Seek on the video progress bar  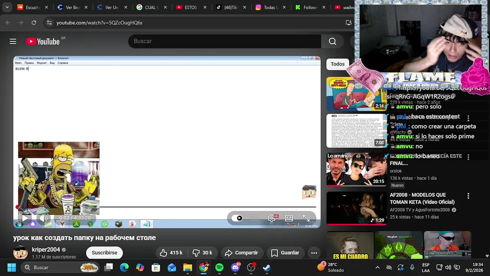point(167,207)
